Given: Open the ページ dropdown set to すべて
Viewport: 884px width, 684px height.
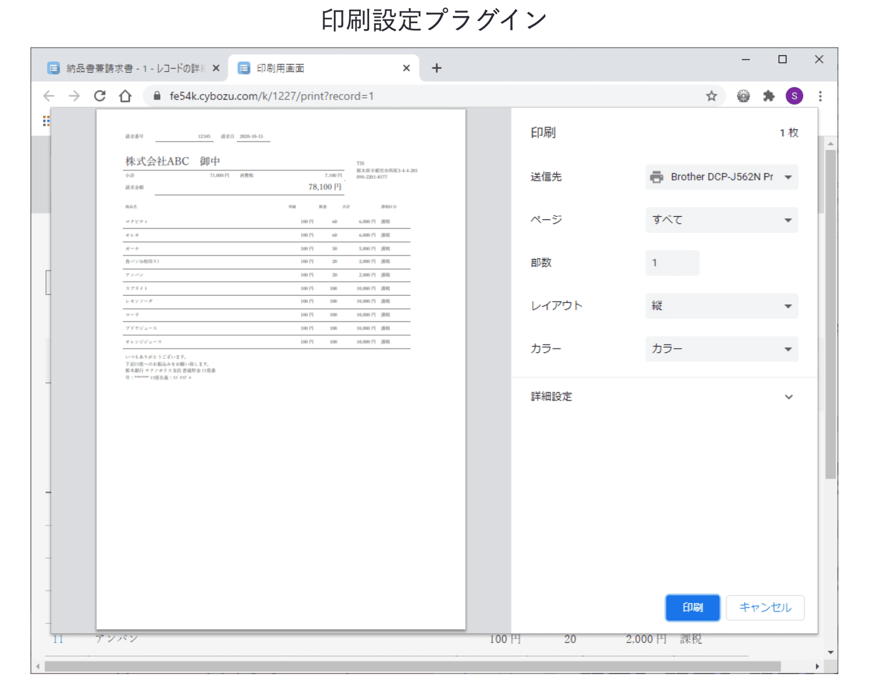Looking at the screenshot, I should point(722,220).
